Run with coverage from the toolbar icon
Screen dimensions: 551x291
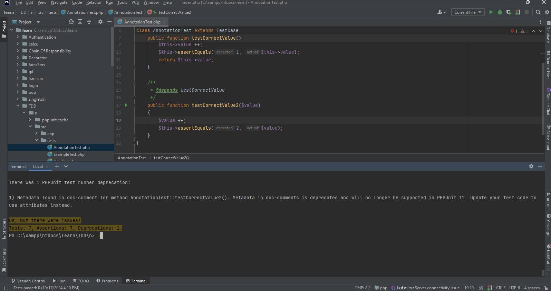point(509,12)
